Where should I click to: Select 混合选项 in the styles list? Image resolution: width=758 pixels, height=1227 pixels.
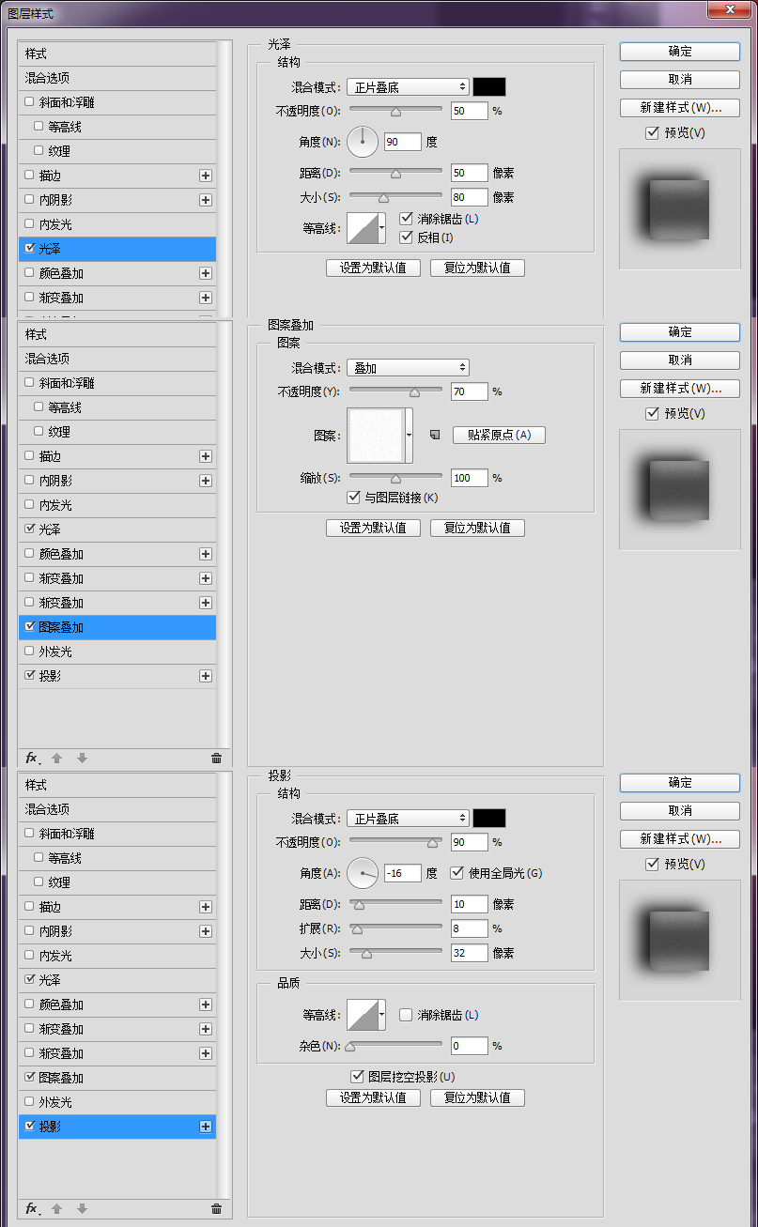(x=56, y=78)
